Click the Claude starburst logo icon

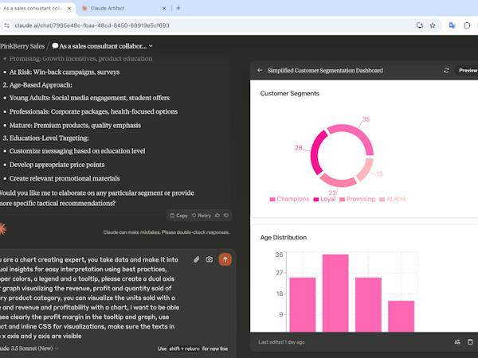[2, 229]
